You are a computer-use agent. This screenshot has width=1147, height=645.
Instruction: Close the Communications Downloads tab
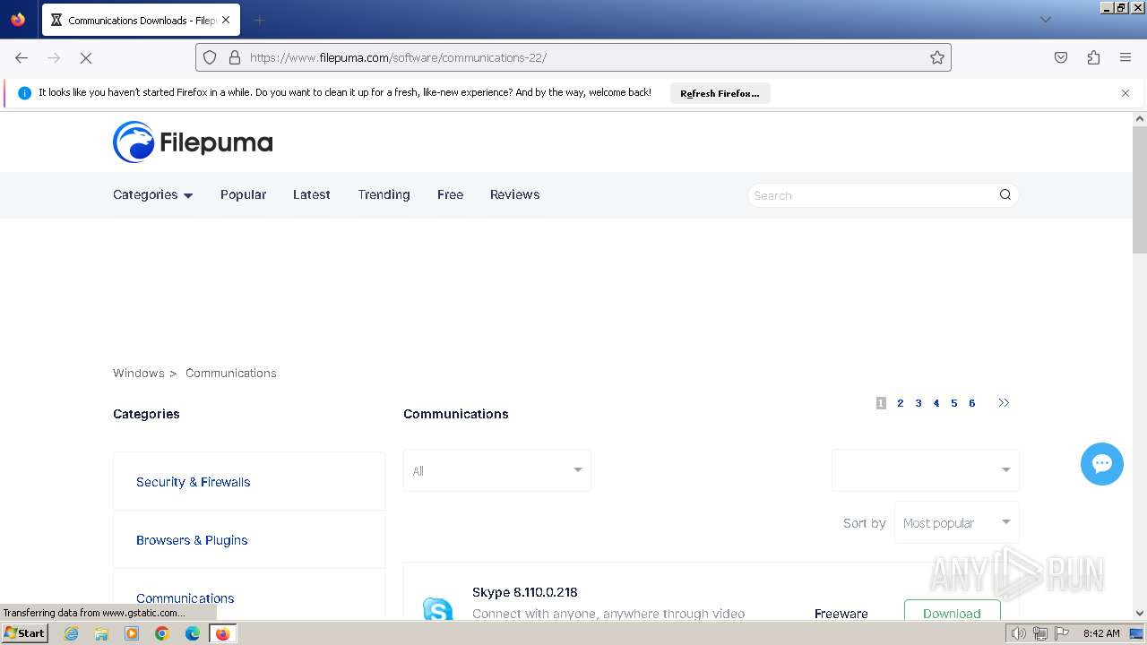coord(225,20)
